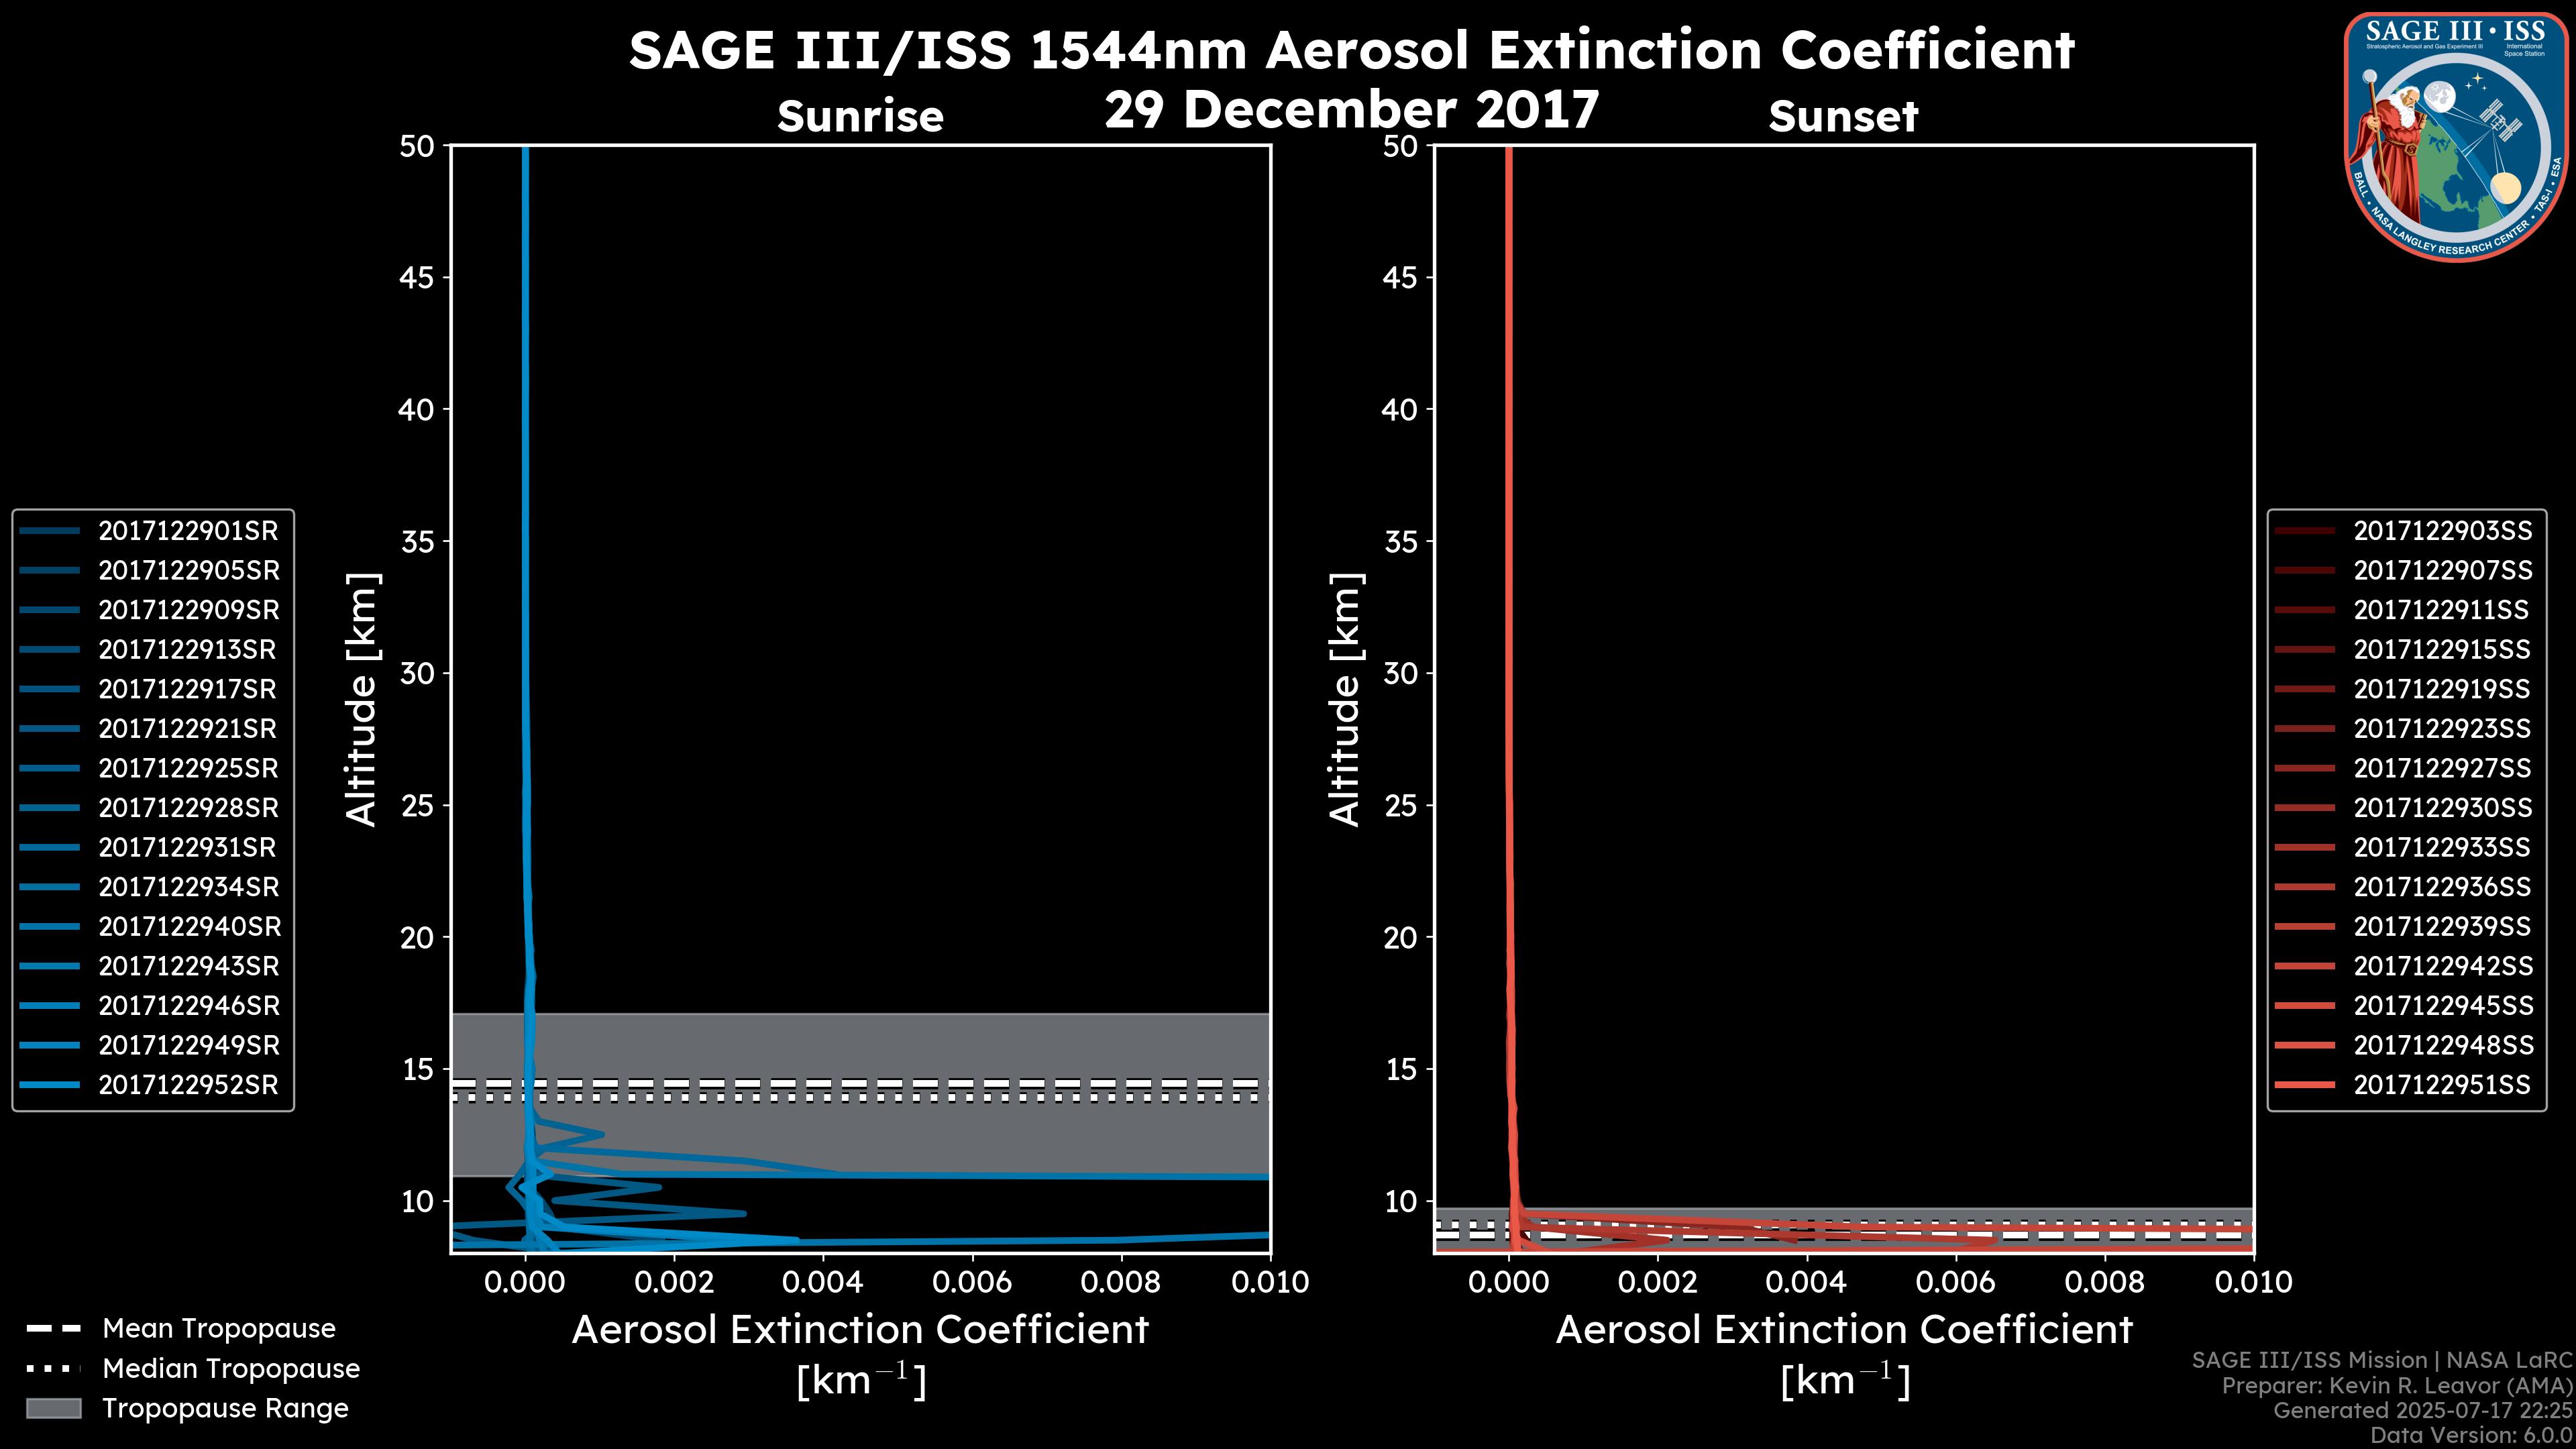This screenshot has width=2576, height=1449.
Task: Click the 1544nm Aerosol Extinction main title
Action: (1351, 50)
